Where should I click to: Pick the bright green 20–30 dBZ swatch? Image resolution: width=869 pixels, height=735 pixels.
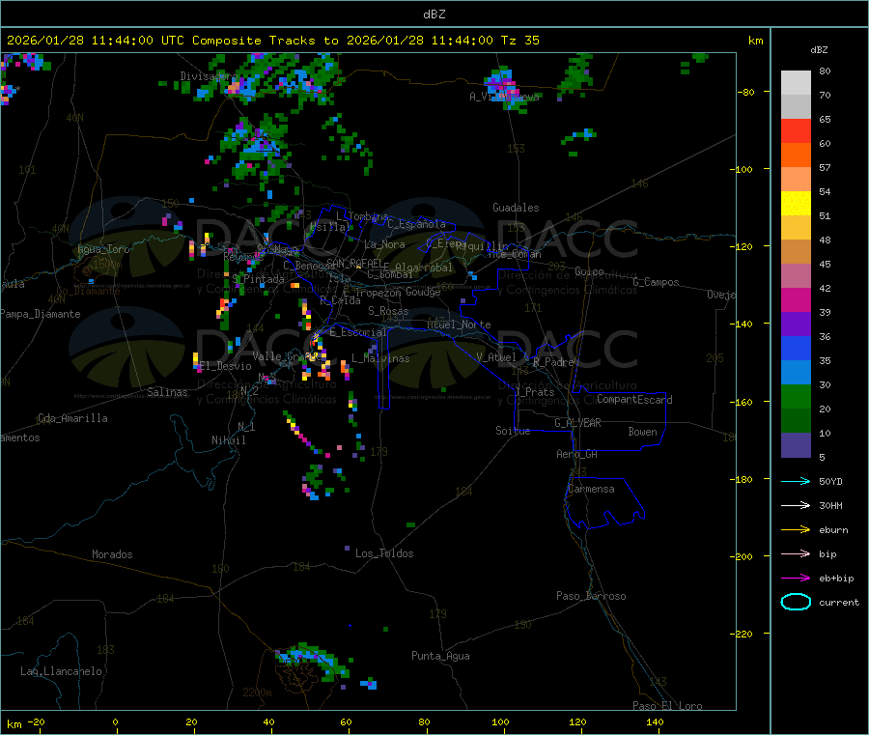pyautogui.click(x=796, y=396)
